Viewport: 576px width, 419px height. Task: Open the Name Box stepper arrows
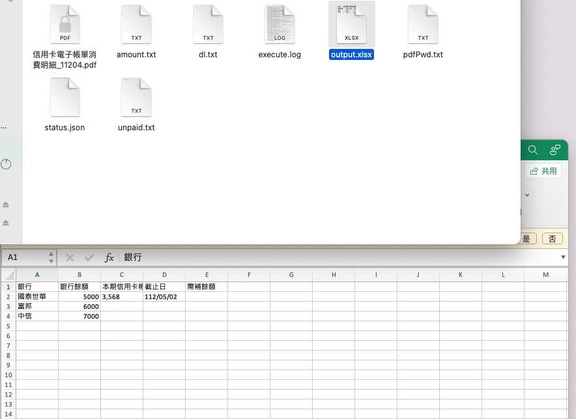click(x=51, y=257)
